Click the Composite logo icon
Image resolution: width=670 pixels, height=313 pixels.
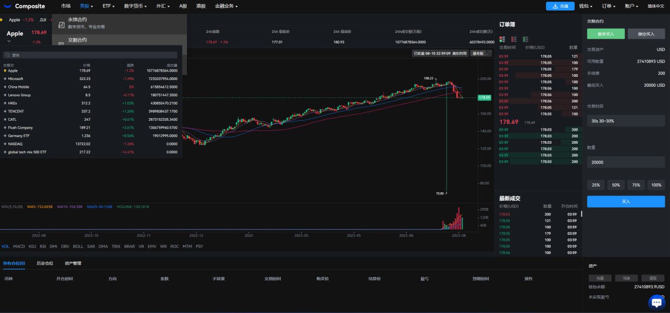(x=8, y=6)
